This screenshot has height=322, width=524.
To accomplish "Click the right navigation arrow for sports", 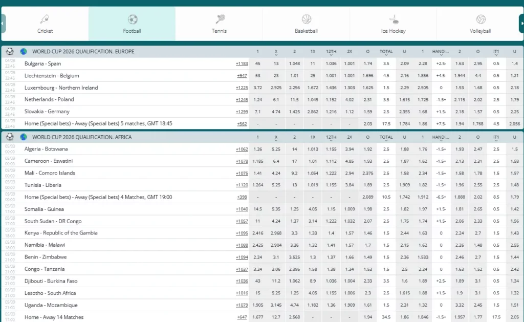I will (521, 23).
